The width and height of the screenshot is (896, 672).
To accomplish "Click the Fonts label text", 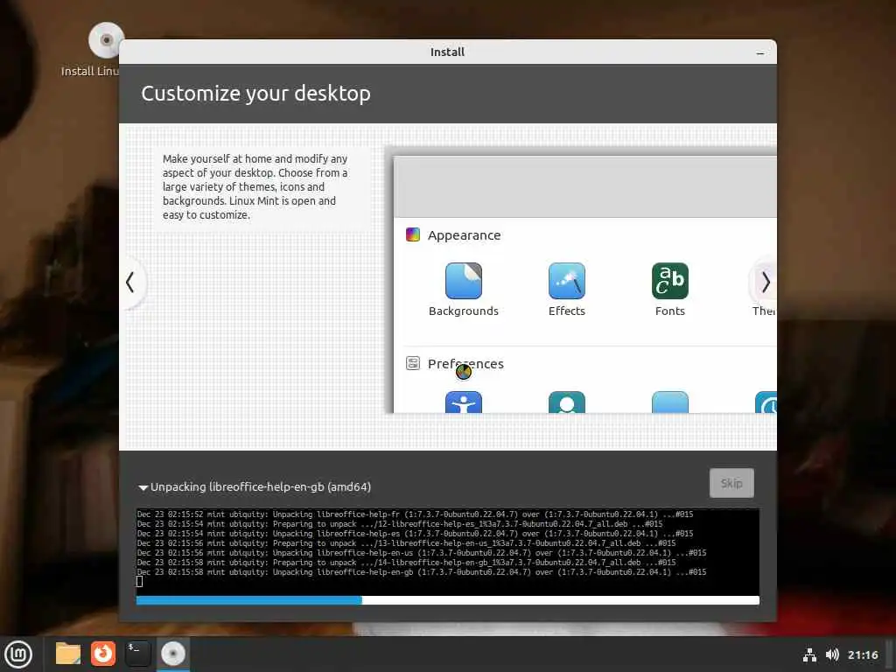I will point(669,311).
